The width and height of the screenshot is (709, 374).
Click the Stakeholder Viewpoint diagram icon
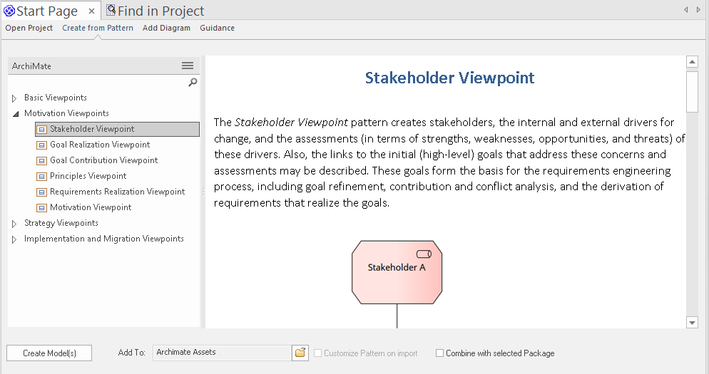(42, 129)
